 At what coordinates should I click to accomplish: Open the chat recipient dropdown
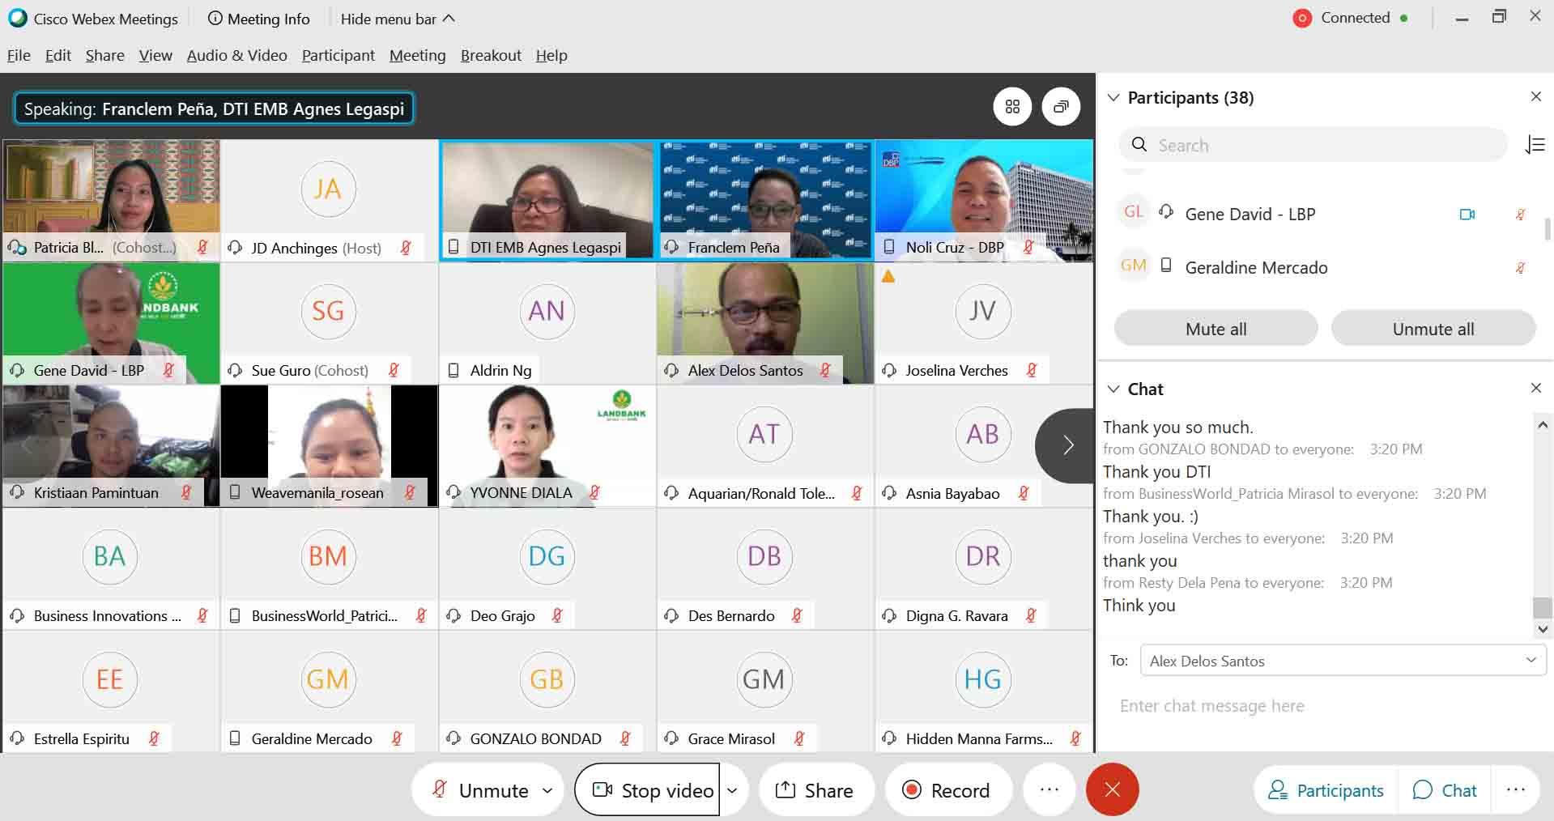(x=1343, y=661)
